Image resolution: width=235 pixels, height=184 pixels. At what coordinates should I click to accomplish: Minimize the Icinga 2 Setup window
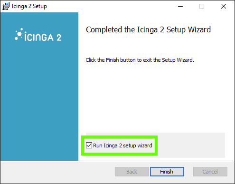(x=180, y=6)
